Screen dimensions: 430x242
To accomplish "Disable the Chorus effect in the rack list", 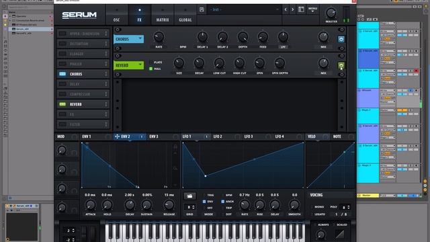I will [x=62, y=74].
